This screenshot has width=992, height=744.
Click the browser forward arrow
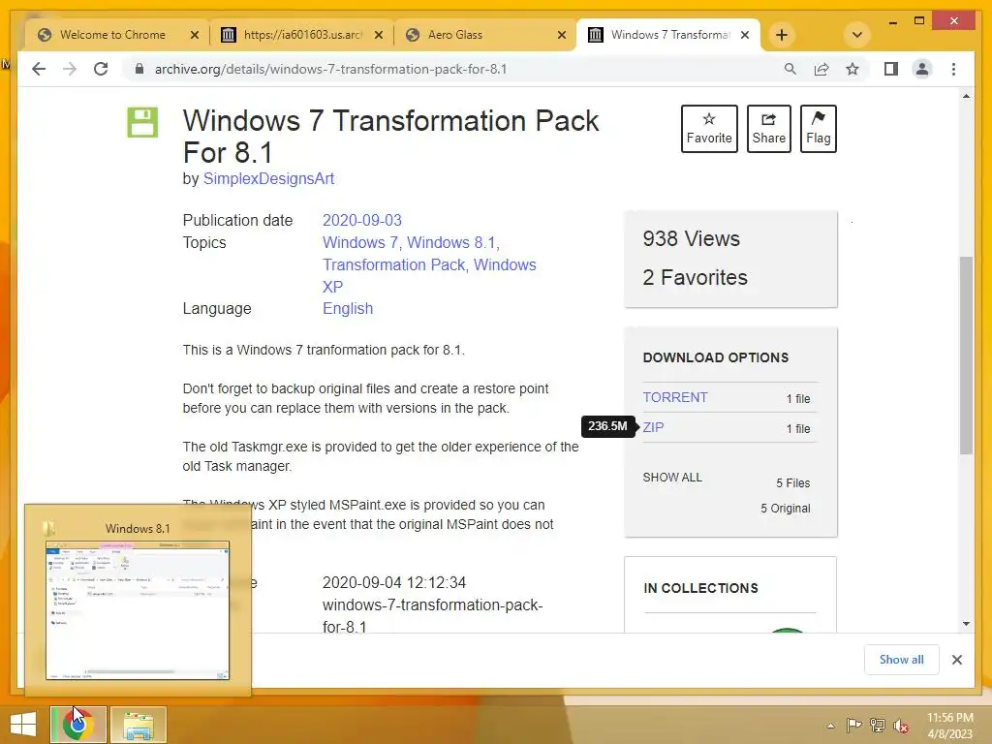point(70,69)
